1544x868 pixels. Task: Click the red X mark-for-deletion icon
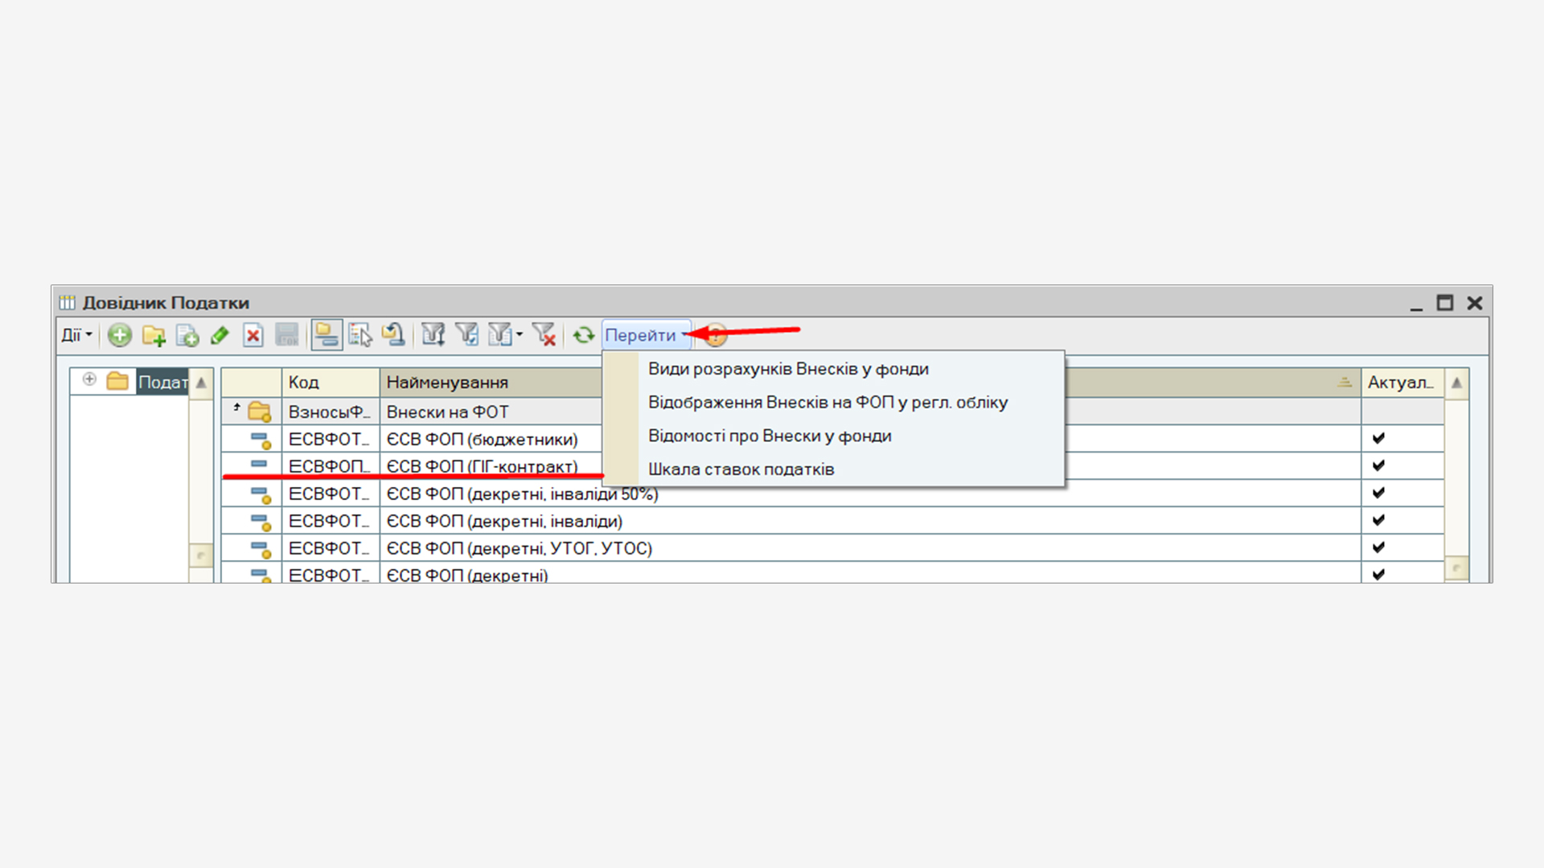tap(253, 335)
